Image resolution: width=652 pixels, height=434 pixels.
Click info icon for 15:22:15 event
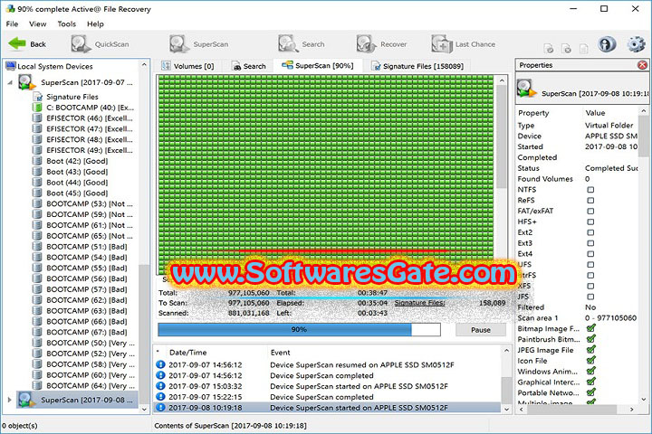160,397
